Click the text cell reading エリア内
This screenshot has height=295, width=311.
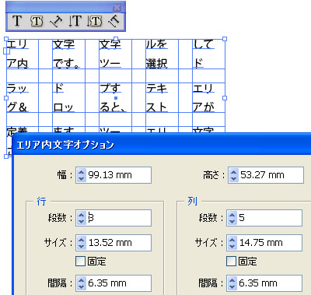[x=23, y=54]
